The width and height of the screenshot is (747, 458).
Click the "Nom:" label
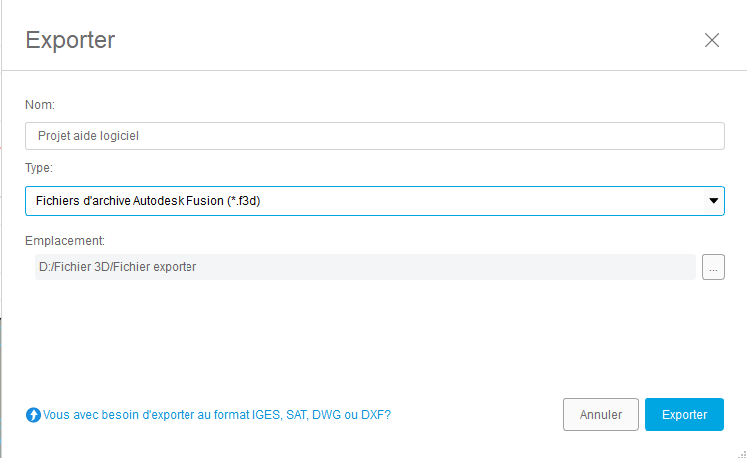(x=40, y=104)
